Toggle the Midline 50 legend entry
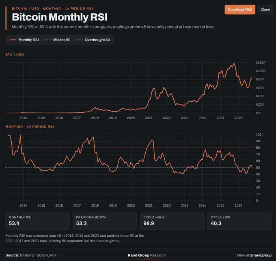This screenshot has width=276, height=261. pos(57,40)
